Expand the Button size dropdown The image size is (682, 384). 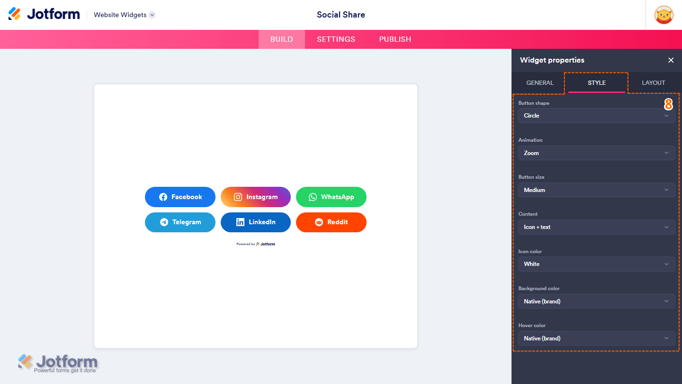pyautogui.click(x=597, y=190)
